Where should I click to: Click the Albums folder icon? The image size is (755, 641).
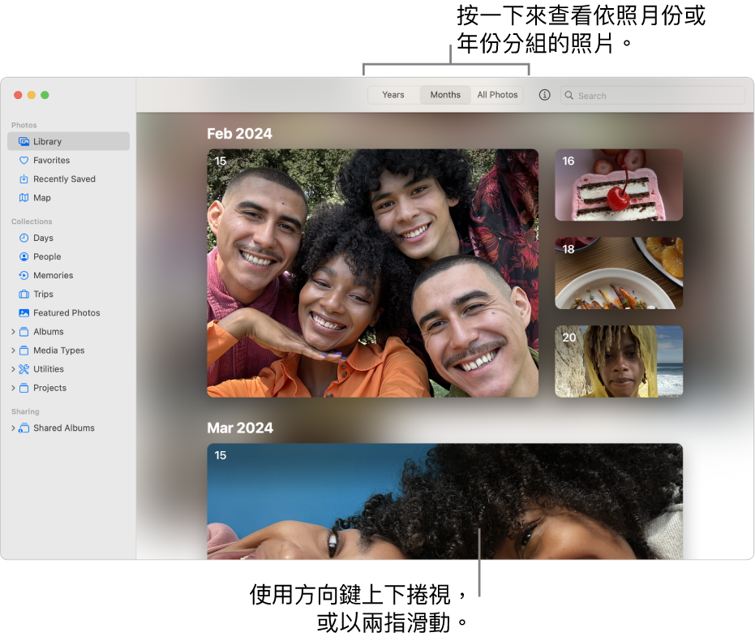24,332
